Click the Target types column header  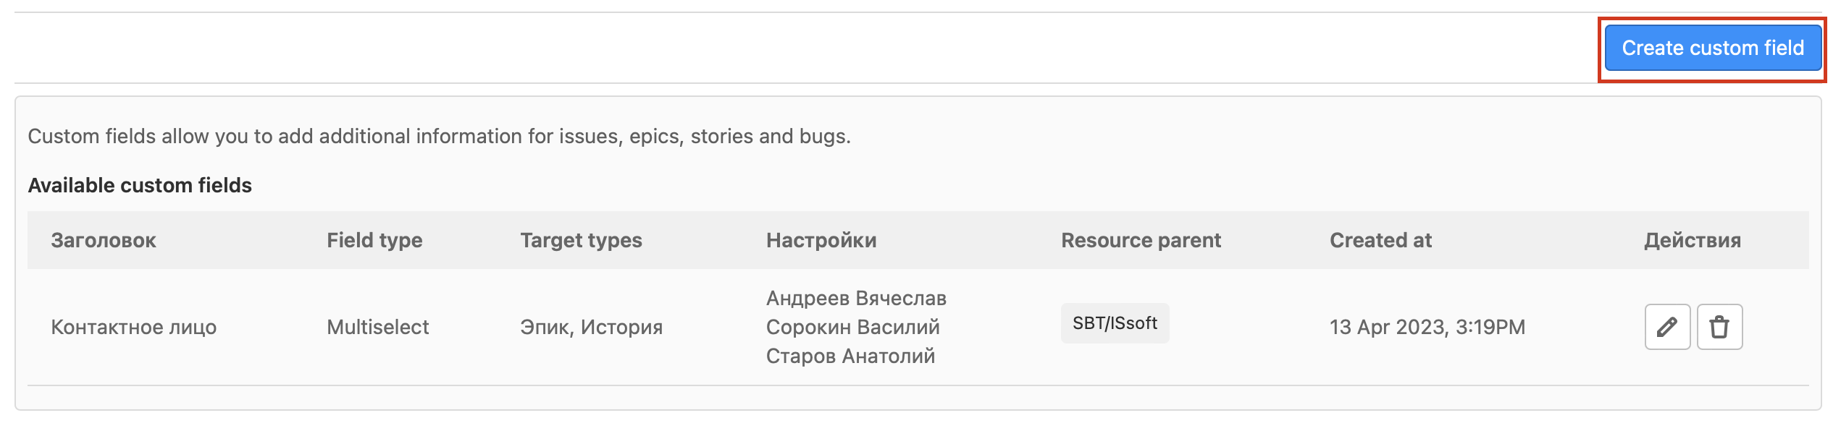(x=581, y=240)
